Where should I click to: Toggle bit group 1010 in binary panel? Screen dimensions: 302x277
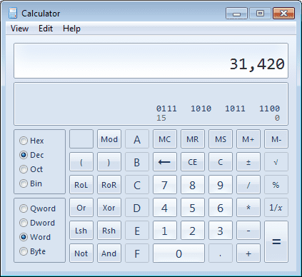201,109
